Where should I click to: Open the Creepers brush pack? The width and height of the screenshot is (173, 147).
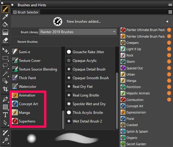click(x=146, y=43)
